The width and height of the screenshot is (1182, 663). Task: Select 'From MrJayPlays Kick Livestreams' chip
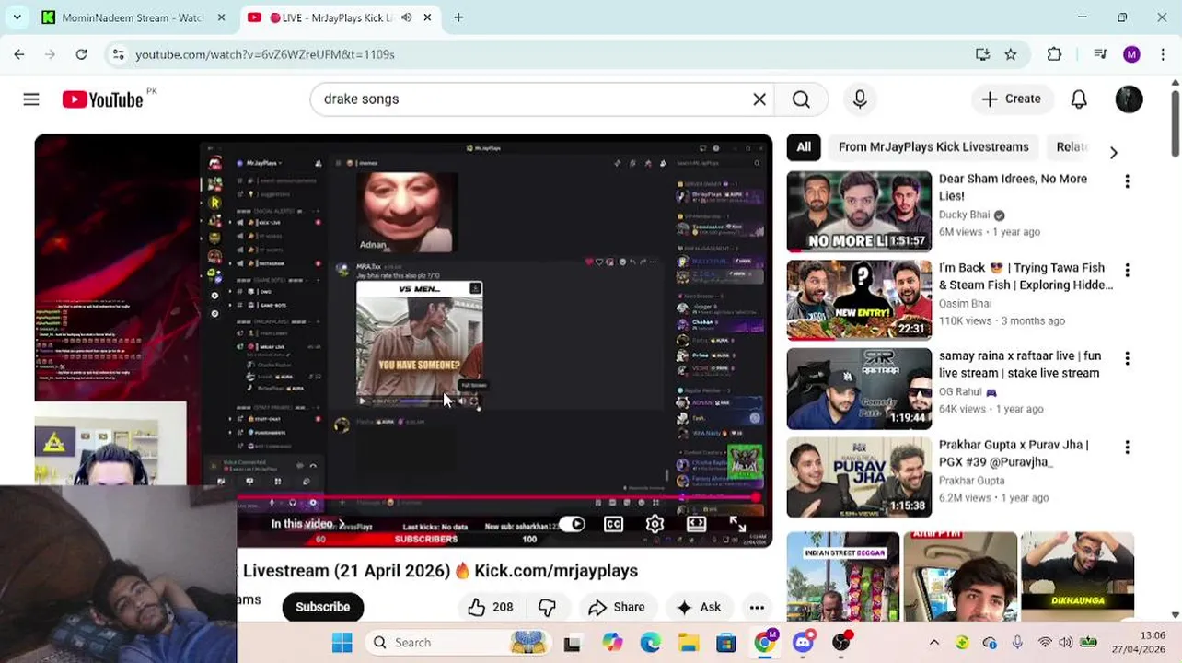point(933,147)
